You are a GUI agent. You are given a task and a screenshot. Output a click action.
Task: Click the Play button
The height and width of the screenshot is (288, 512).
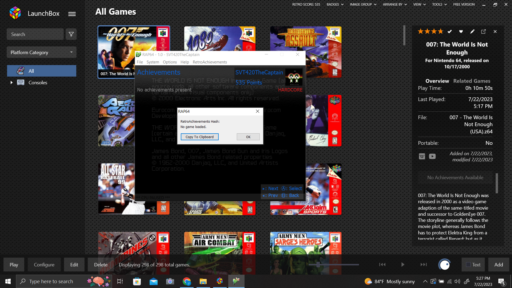coord(14,265)
